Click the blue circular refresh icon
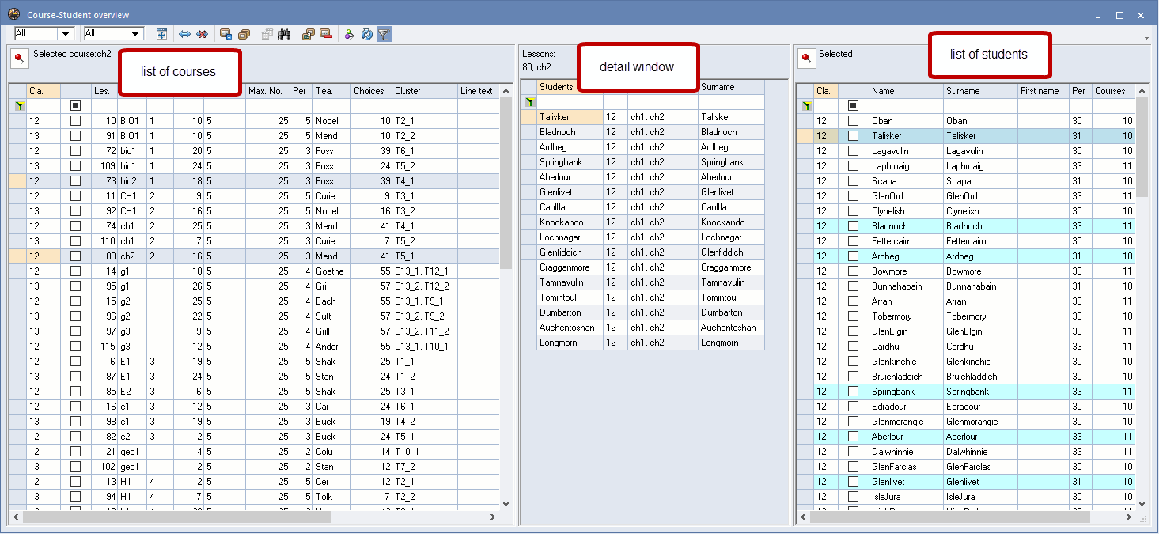1159x534 pixels. tap(366, 34)
